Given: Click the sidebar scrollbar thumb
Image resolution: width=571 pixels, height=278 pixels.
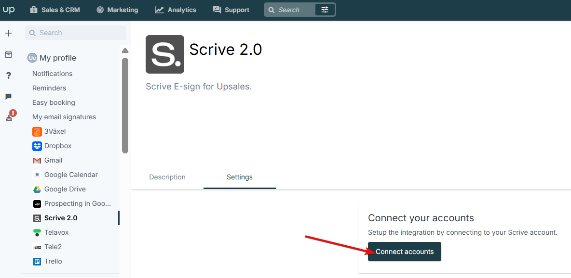Looking at the screenshot, I should click(125, 105).
